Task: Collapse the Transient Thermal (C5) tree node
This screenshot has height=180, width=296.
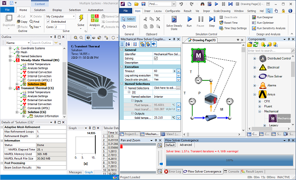Action: click(10, 88)
